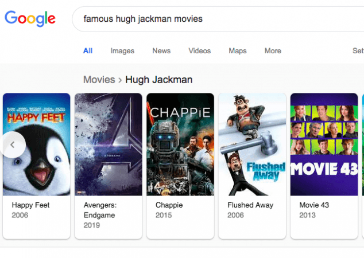Open the Chappie movie poster
364x258 pixels.
pyautogui.click(x=180, y=144)
